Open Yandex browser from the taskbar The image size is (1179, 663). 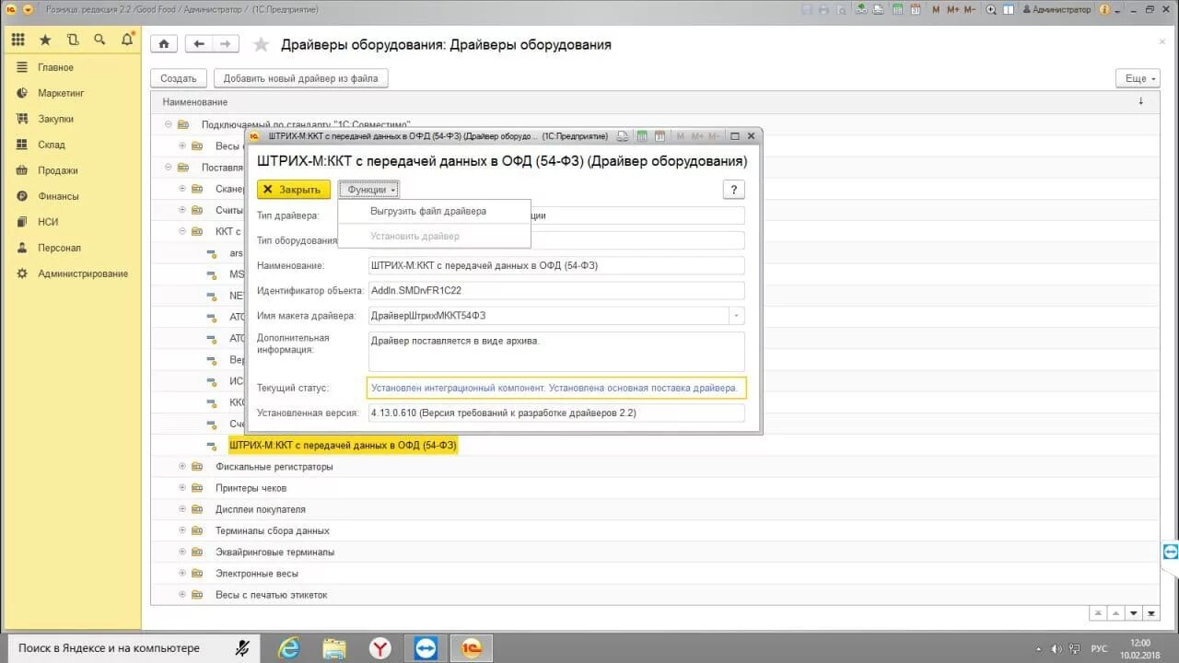click(x=380, y=647)
